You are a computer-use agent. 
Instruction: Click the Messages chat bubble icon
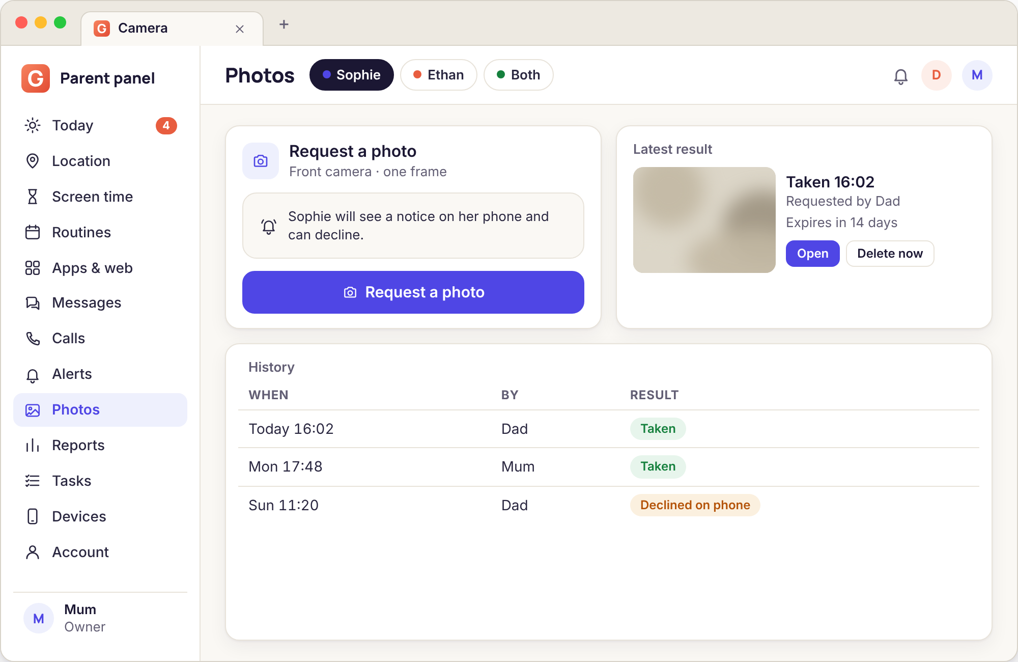click(33, 303)
